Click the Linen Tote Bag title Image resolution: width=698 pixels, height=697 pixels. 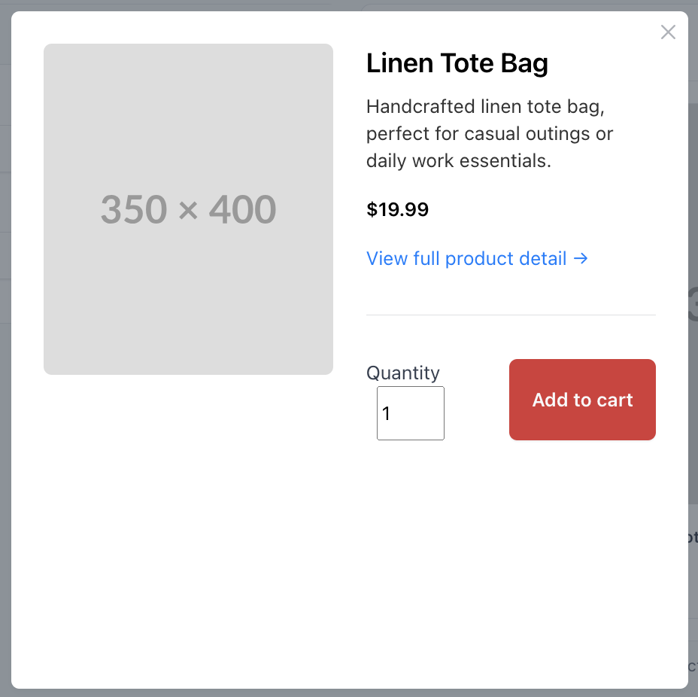point(457,63)
